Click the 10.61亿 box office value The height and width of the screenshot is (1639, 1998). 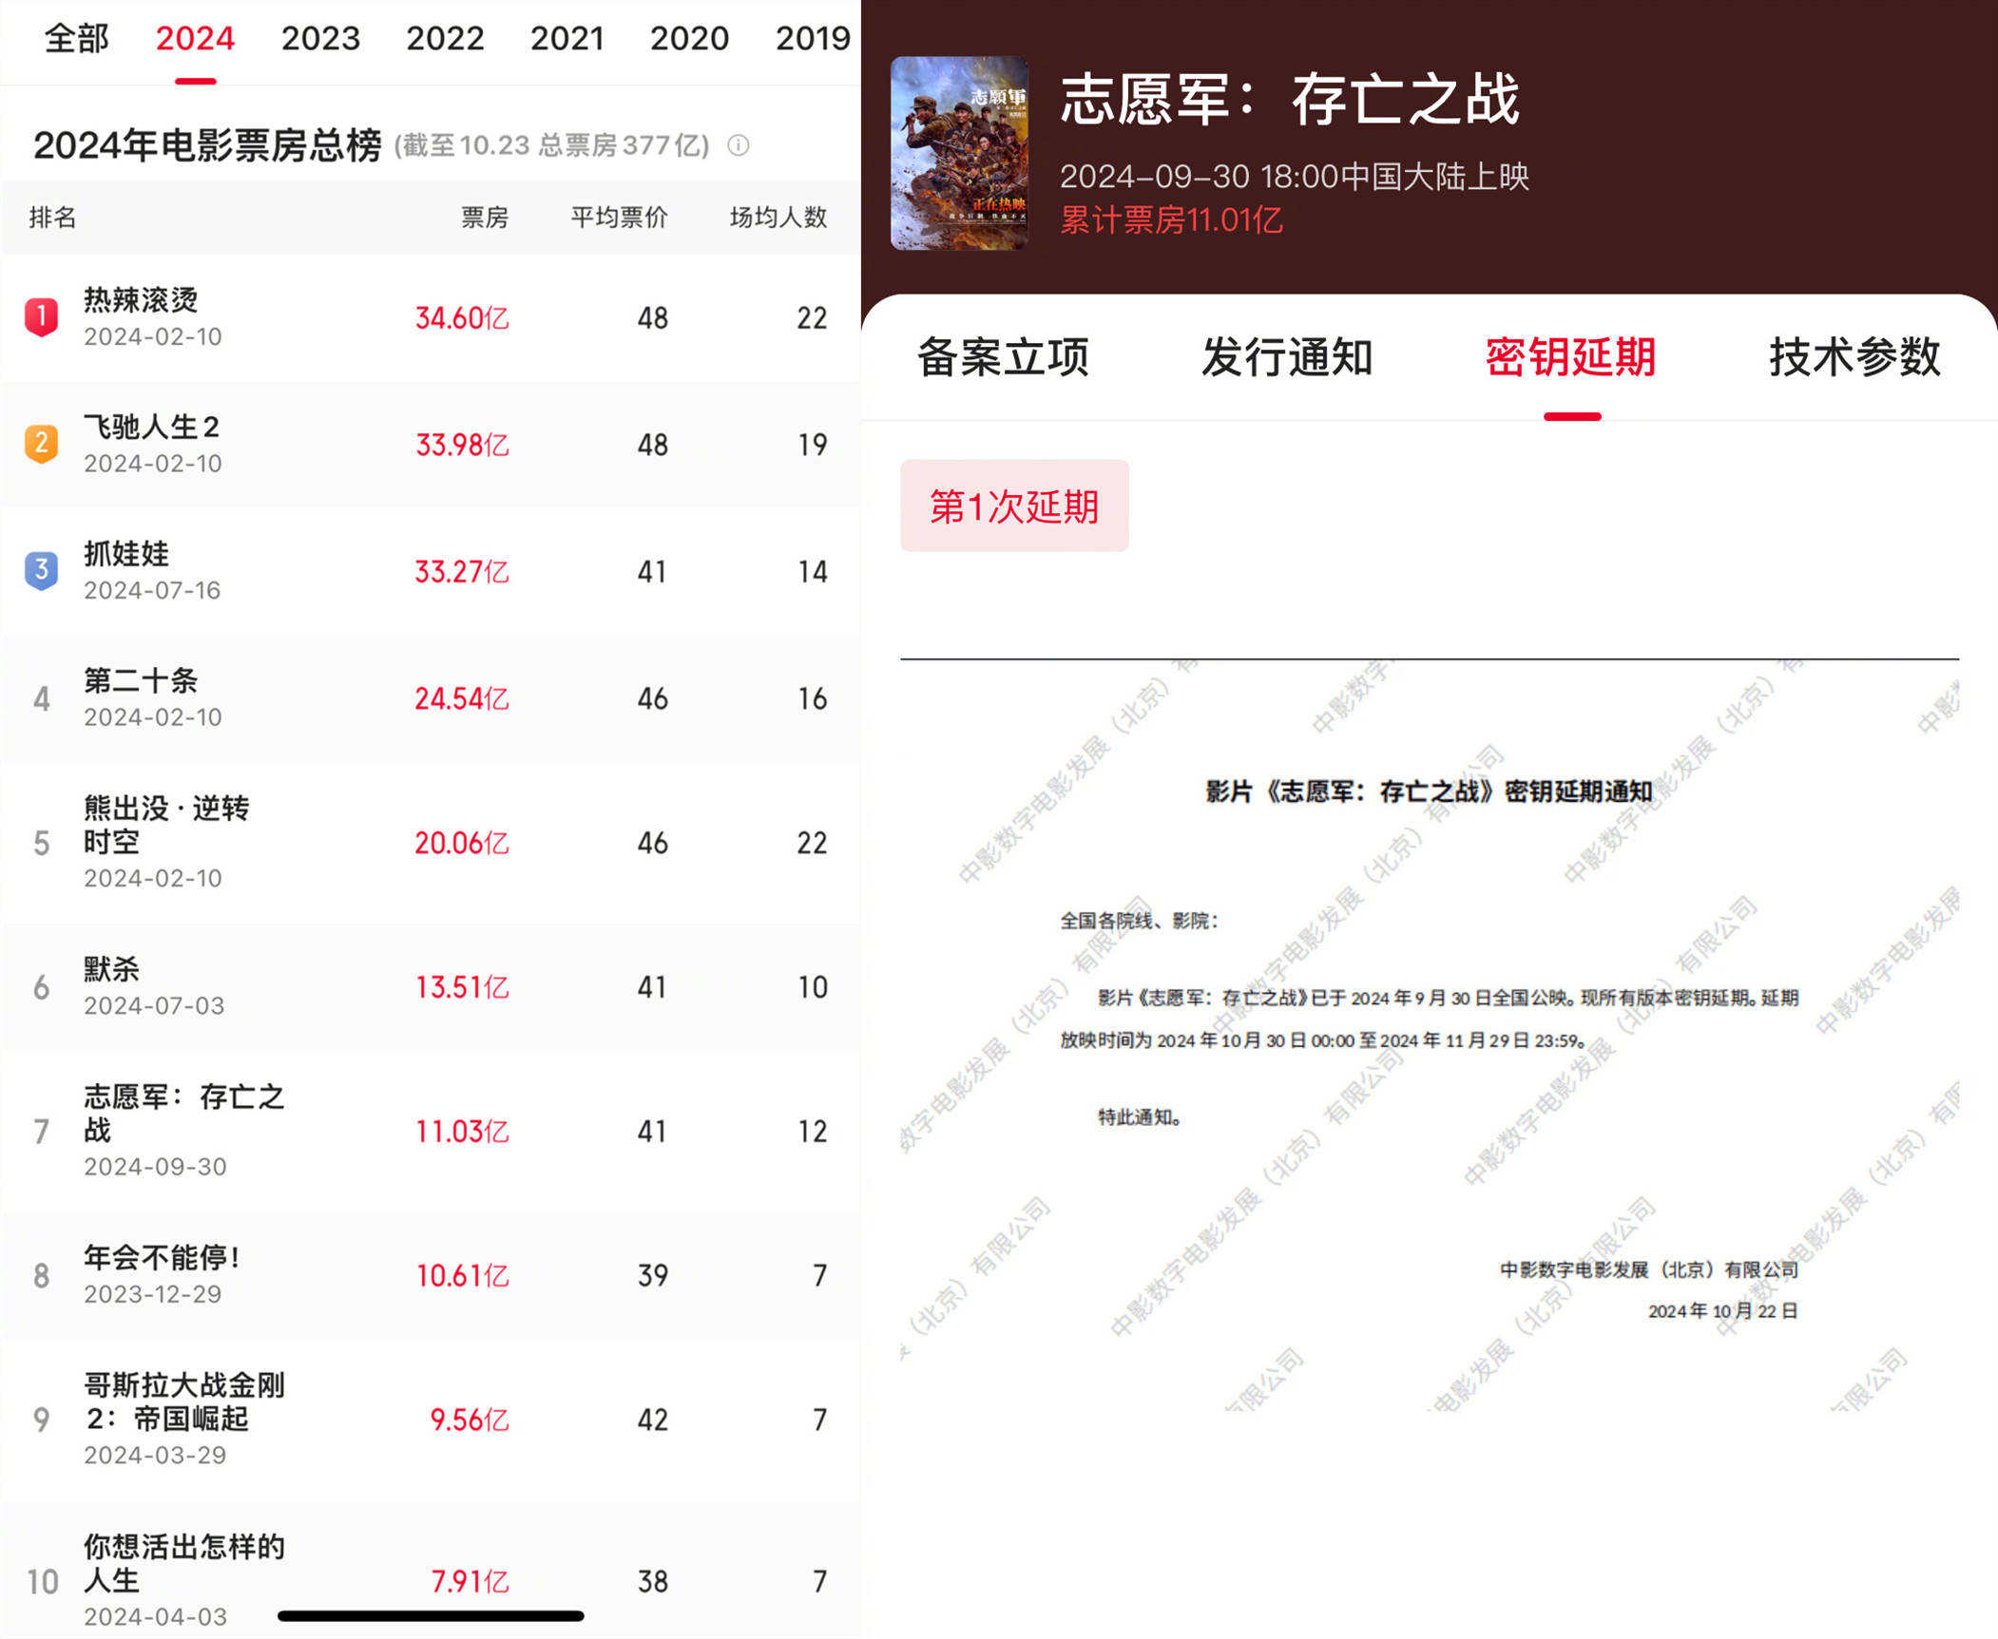462,1275
